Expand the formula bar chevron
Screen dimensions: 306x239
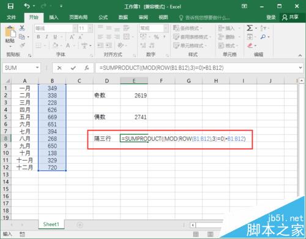pos(300,67)
